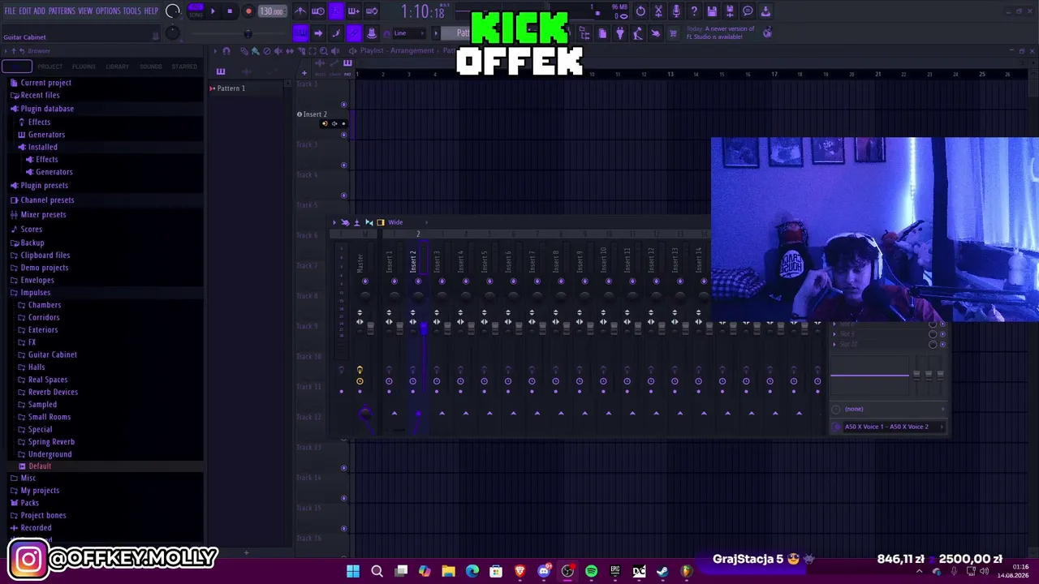1039x584 pixels.
Task: Open Steam from the taskbar
Action: (662, 572)
